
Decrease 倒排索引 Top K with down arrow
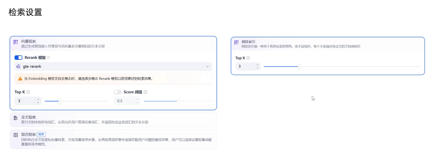tap(257, 68)
